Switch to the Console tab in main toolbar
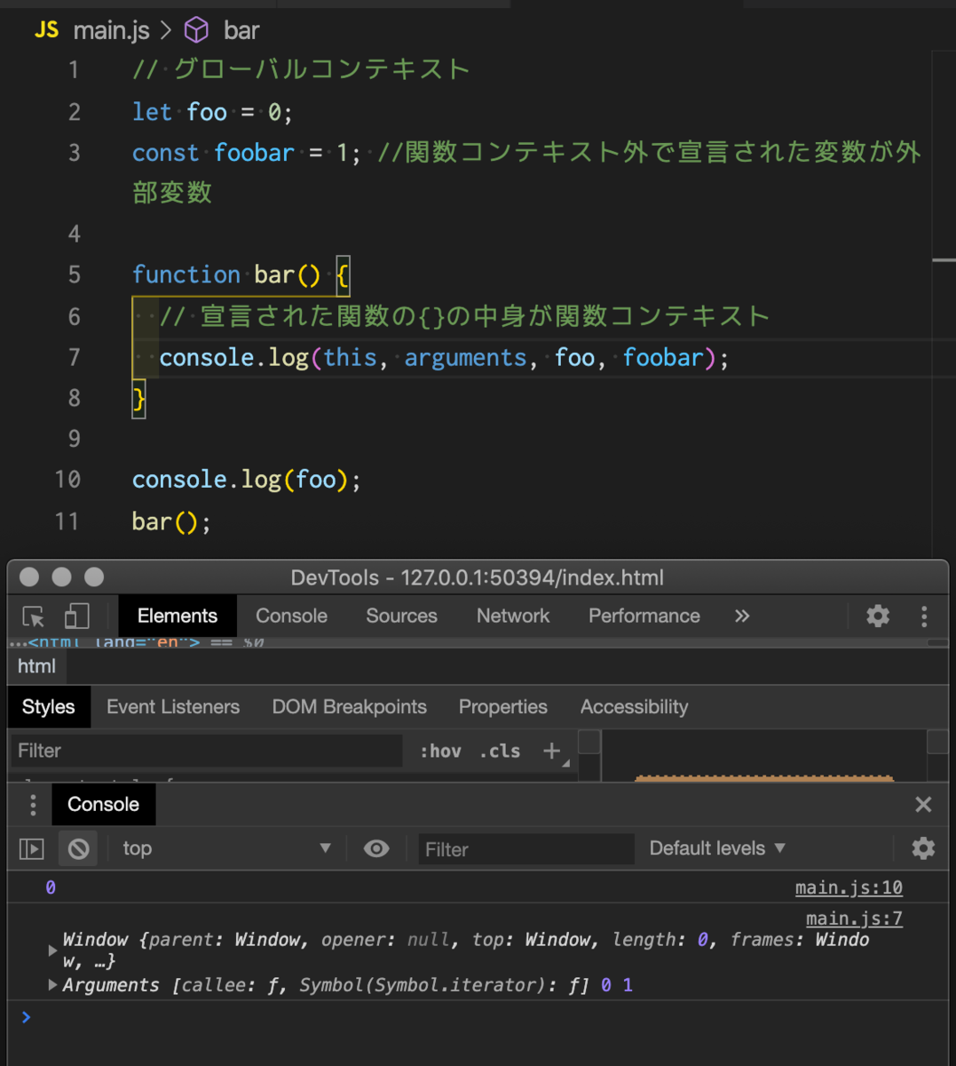The height and width of the screenshot is (1066, 956). tap(291, 616)
